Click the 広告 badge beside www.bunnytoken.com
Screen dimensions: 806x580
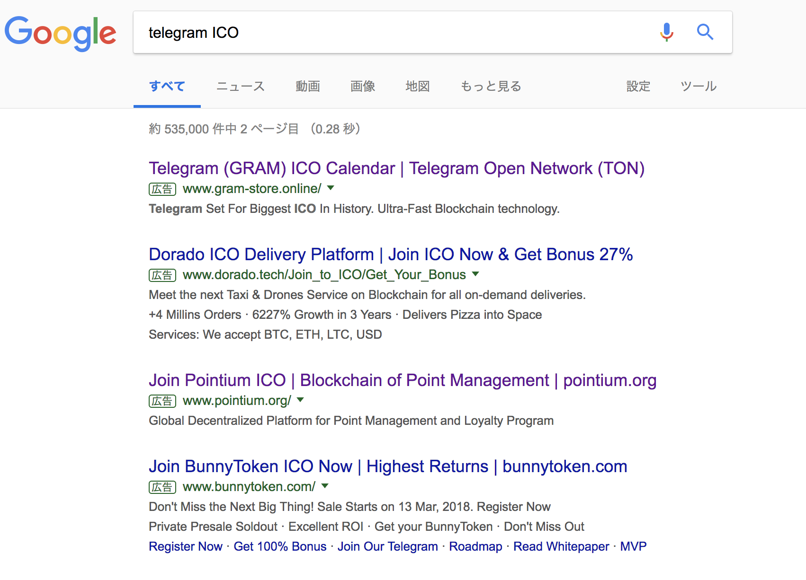pyautogui.click(x=162, y=487)
